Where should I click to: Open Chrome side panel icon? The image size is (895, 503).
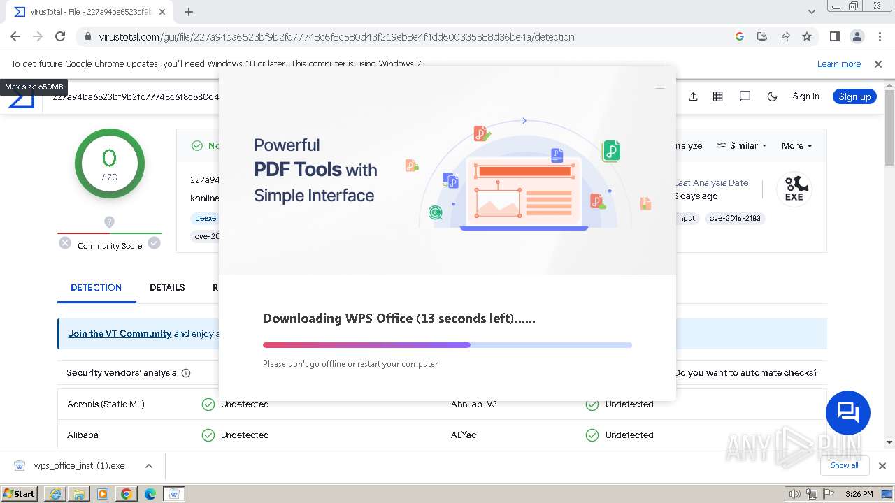[834, 37]
